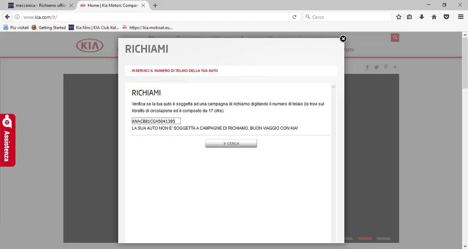This screenshot has height=249, width=468.
Task: Click the CERCA search button
Action: point(231,144)
